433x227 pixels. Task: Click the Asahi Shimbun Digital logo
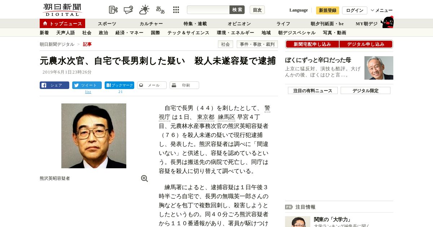(62, 10)
